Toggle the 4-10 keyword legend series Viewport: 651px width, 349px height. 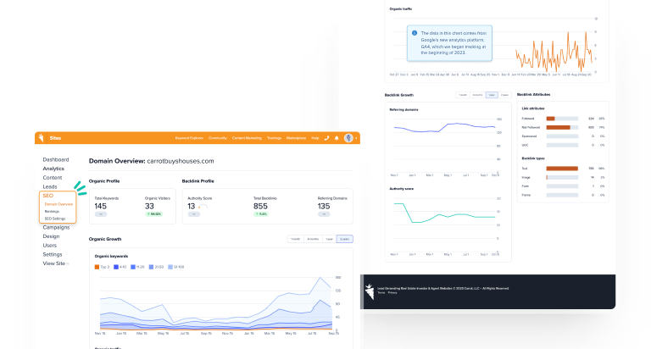point(120,266)
